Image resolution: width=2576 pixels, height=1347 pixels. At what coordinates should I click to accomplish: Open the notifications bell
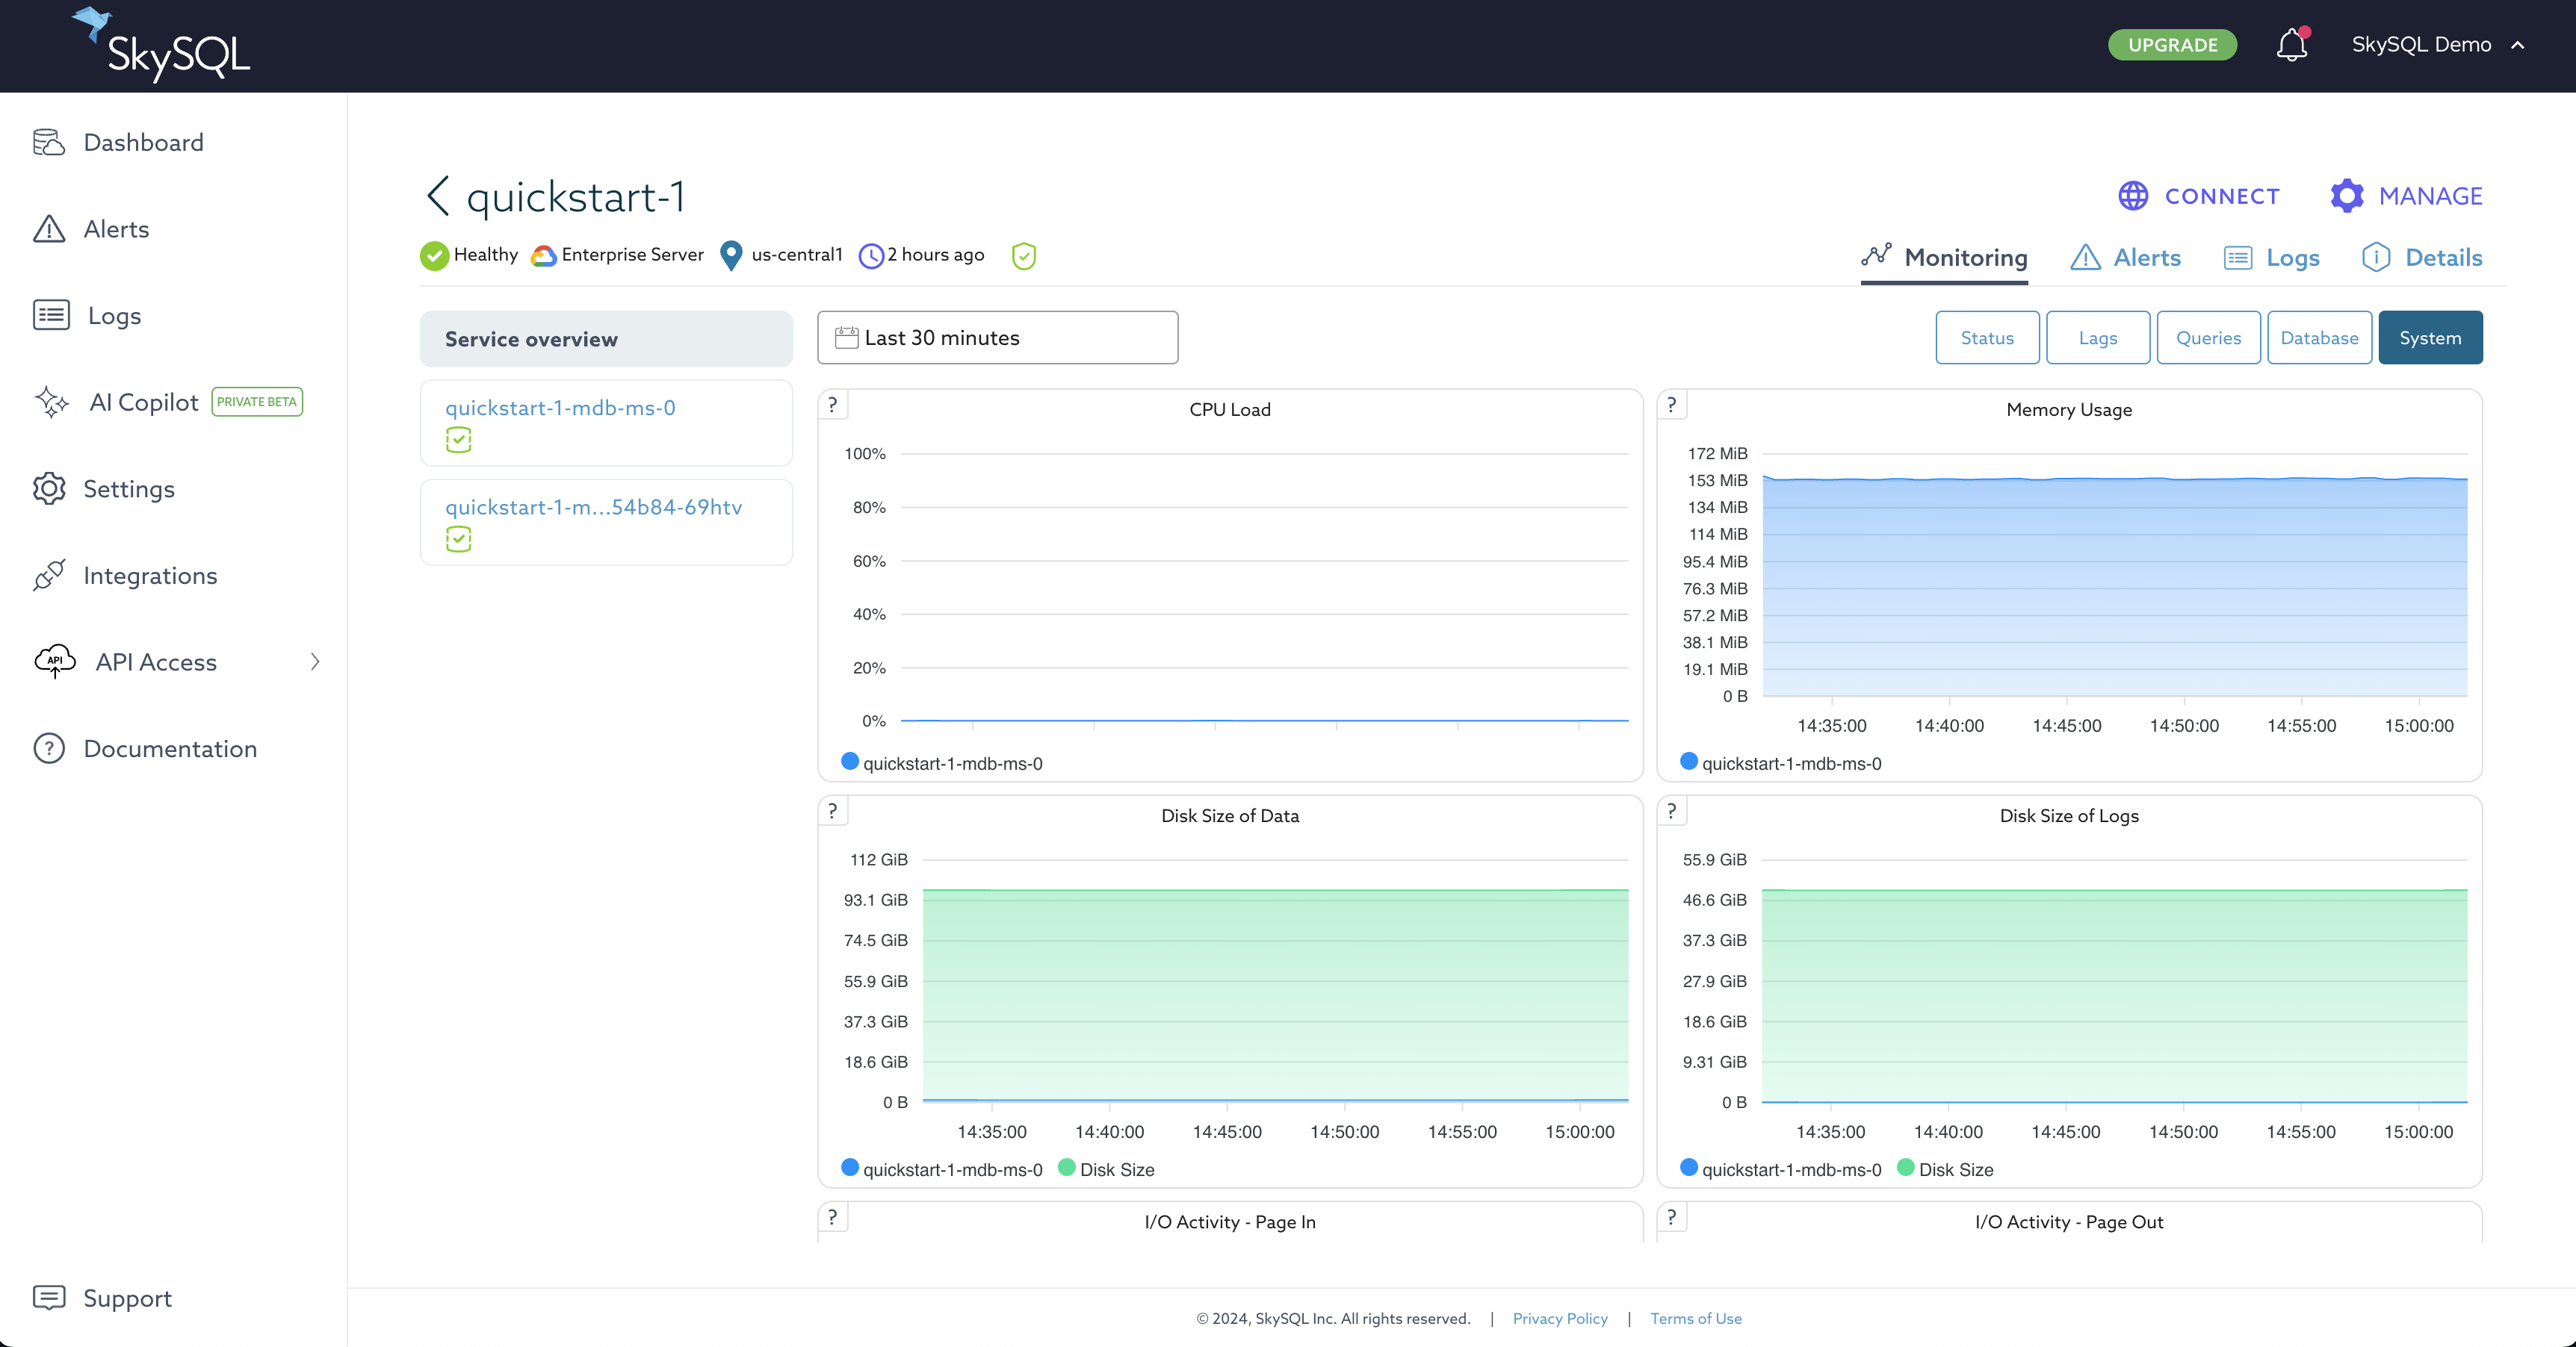2290,44
